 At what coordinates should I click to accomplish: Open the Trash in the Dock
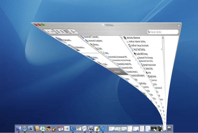click(169, 129)
